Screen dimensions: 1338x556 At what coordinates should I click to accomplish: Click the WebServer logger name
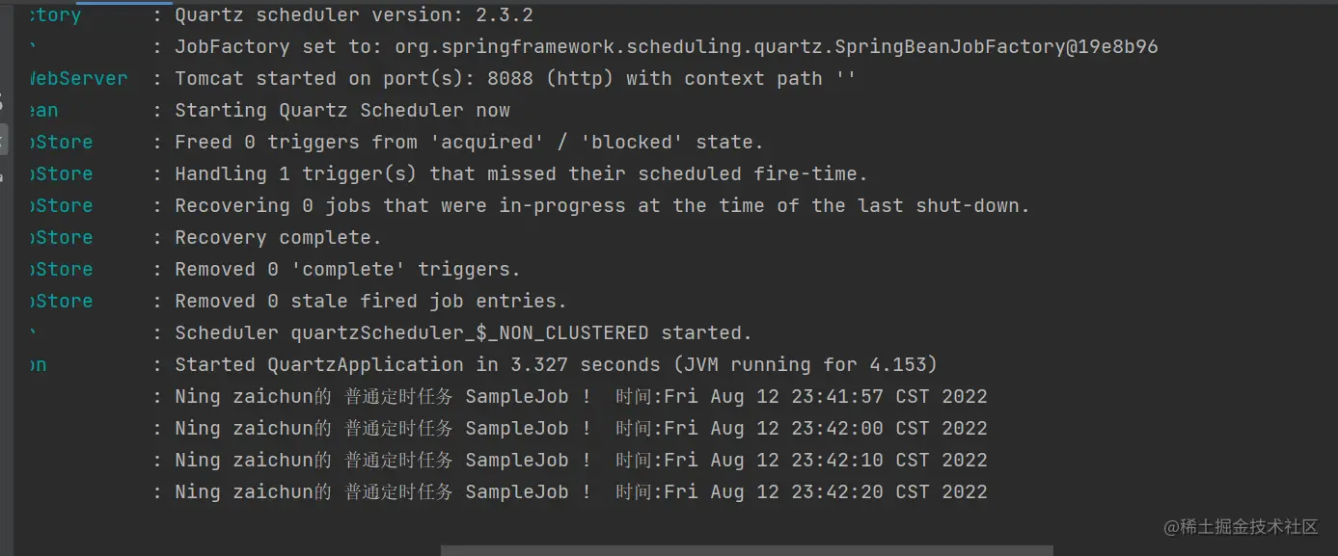79,79
